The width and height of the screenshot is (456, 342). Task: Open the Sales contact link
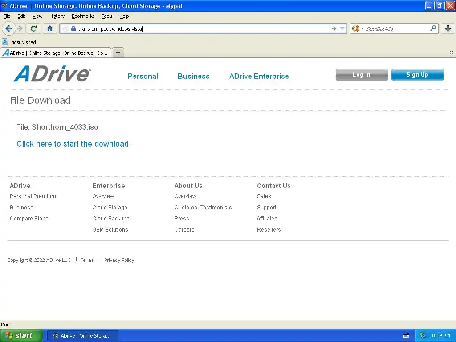click(264, 196)
